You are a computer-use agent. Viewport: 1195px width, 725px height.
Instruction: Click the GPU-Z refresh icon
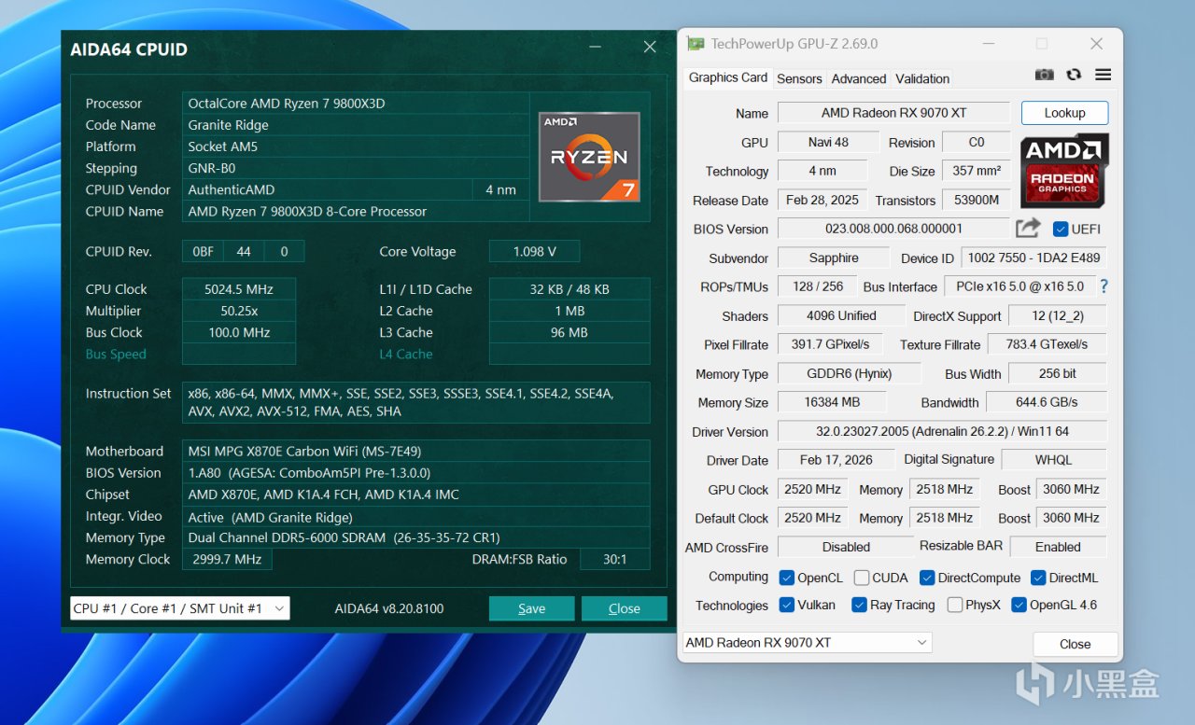pos(1074,75)
